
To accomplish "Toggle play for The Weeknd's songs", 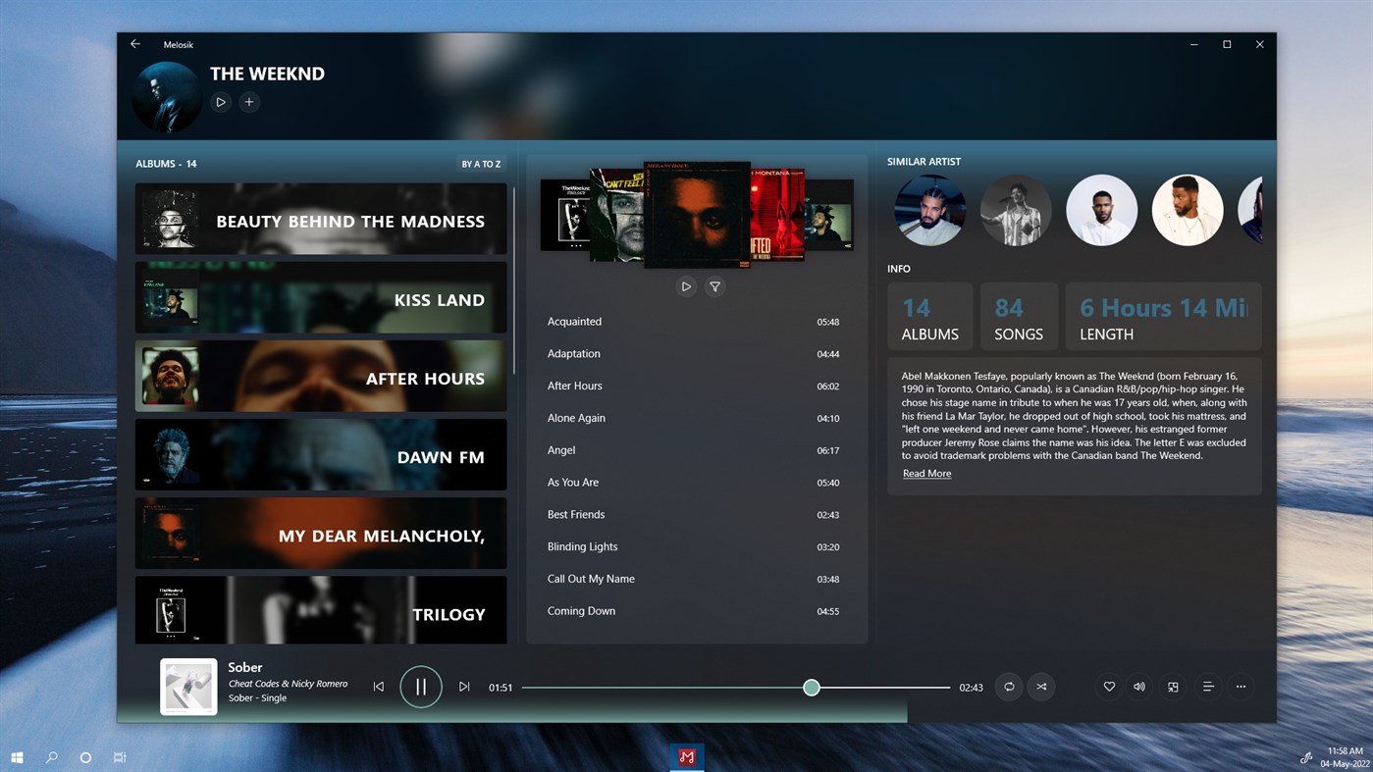I will coord(221,102).
